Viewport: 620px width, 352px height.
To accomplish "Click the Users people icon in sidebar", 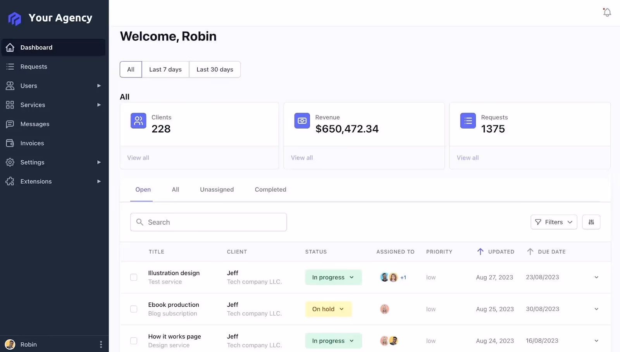I will [x=10, y=86].
